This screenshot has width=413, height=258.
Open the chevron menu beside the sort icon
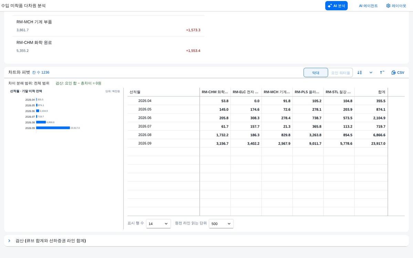pyautogui.click(x=371, y=73)
